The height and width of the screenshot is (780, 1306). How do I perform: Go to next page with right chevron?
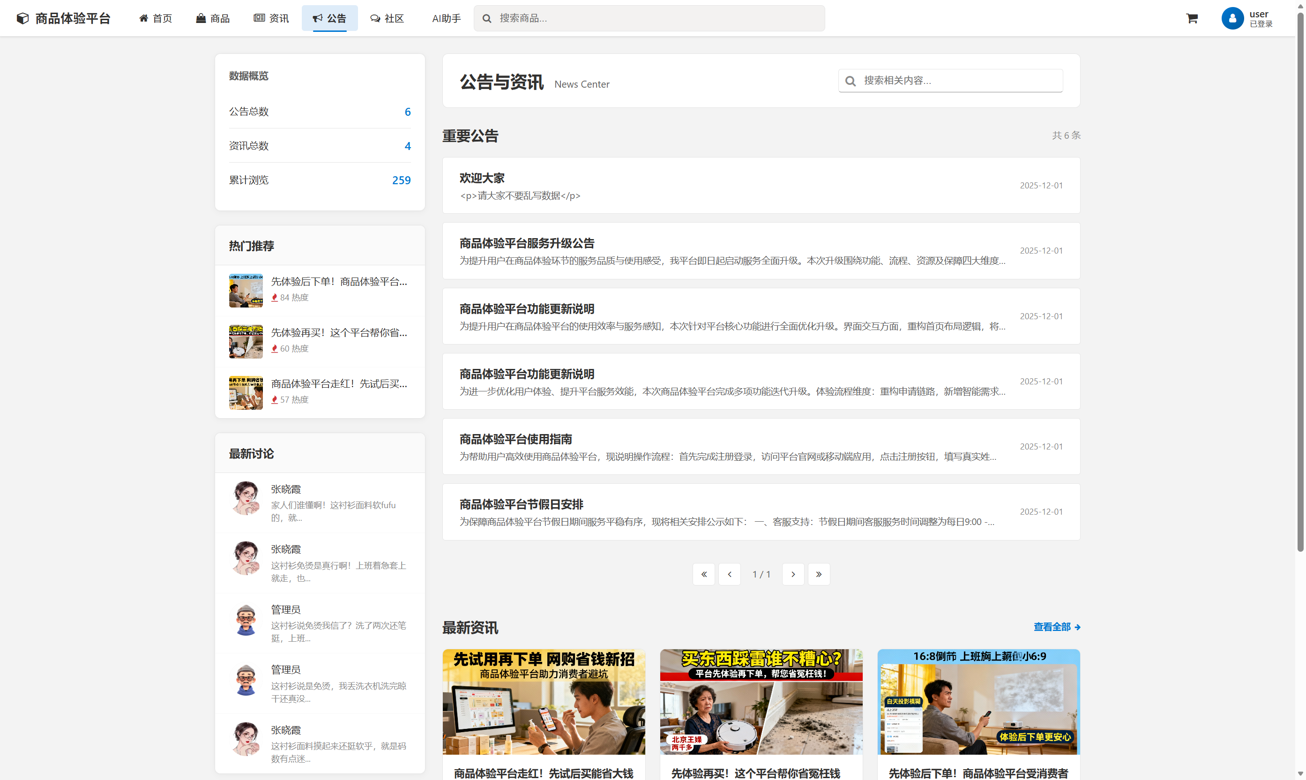pos(793,574)
